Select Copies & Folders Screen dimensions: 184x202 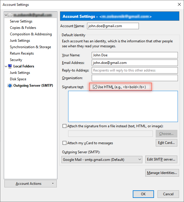[x=23, y=28]
